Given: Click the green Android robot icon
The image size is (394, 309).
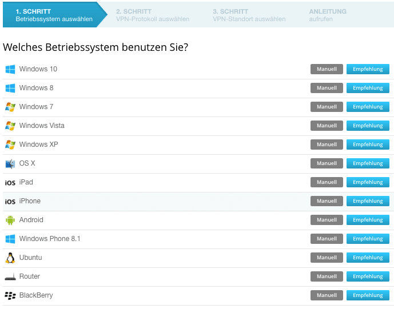Looking at the screenshot, I should pyautogui.click(x=10, y=220).
